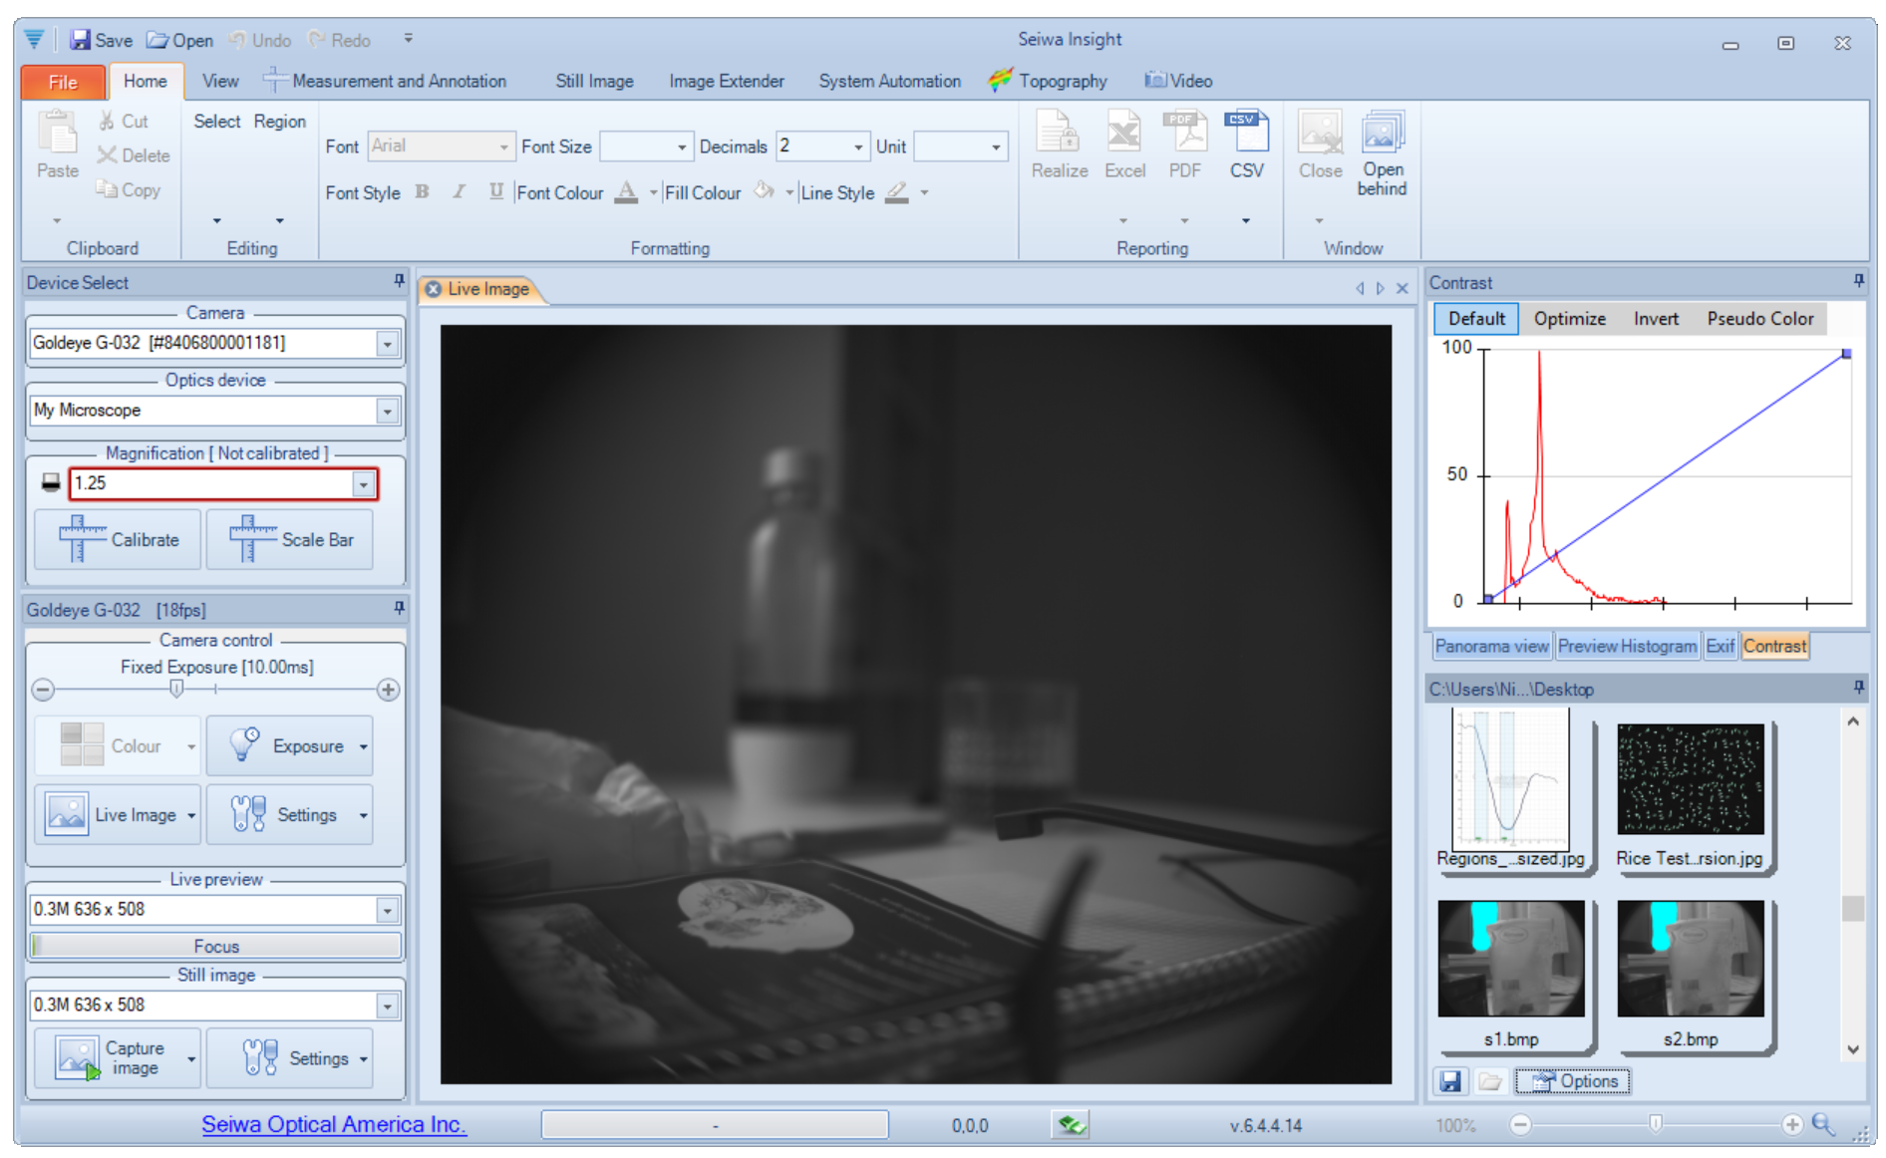Open the Topography ribbon tab

pyautogui.click(x=1049, y=81)
